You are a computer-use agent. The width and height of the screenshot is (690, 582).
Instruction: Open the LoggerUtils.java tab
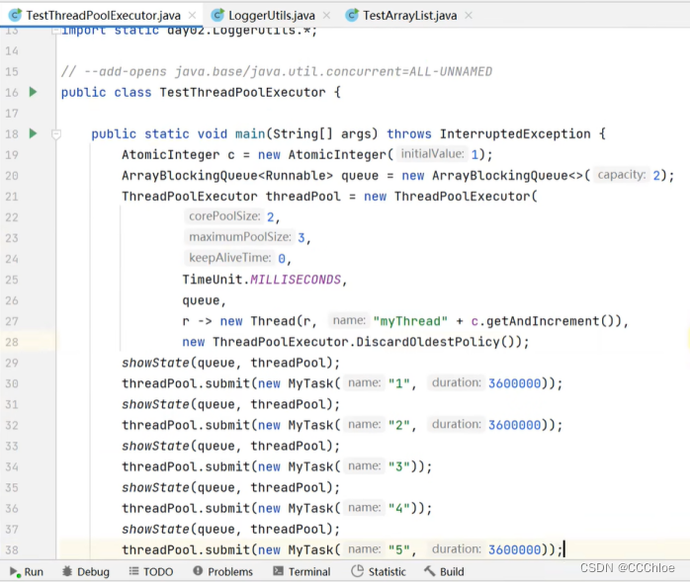click(271, 16)
